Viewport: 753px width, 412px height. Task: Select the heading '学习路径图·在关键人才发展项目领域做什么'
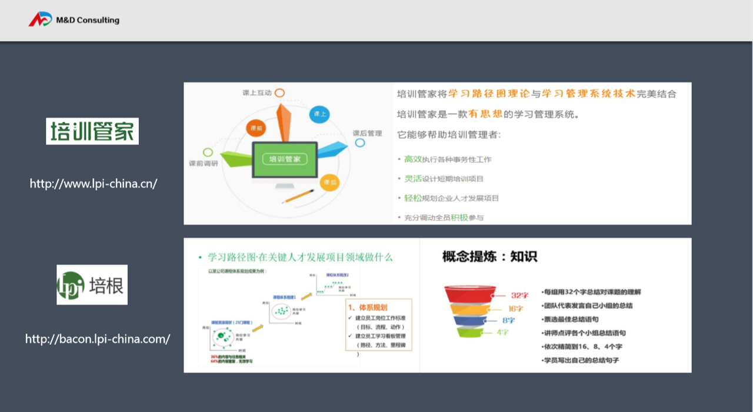point(300,257)
